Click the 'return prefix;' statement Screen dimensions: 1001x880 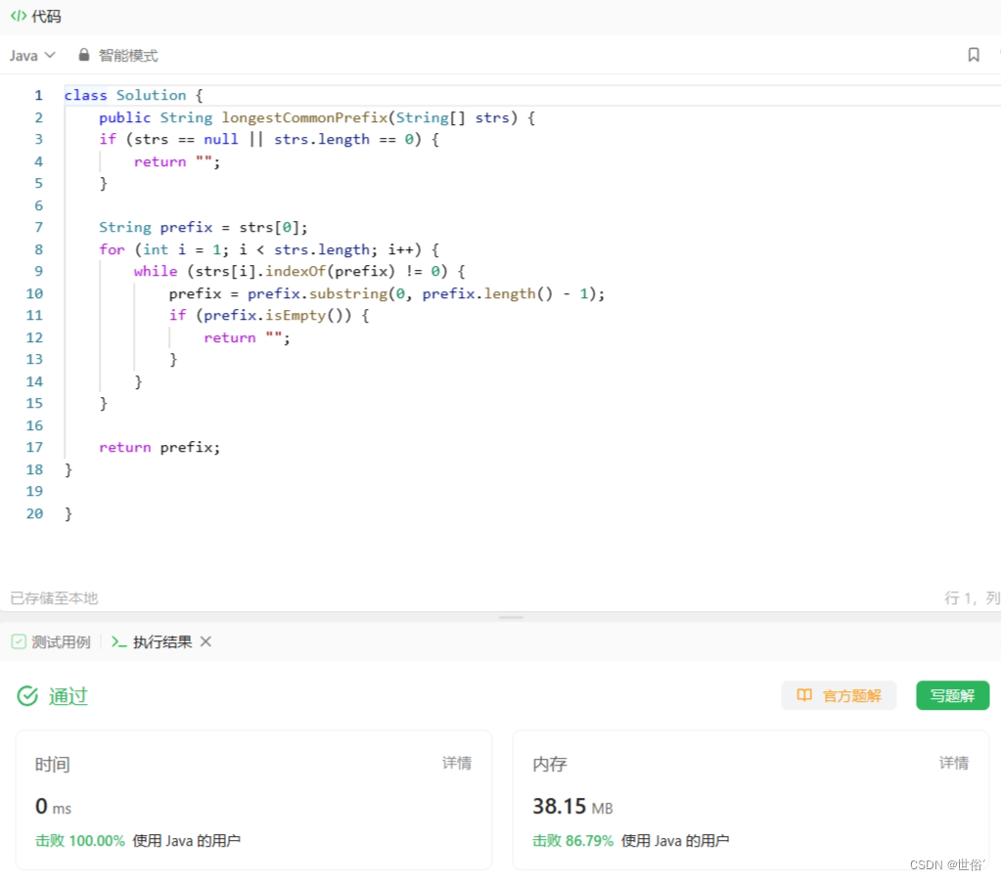click(159, 448)
